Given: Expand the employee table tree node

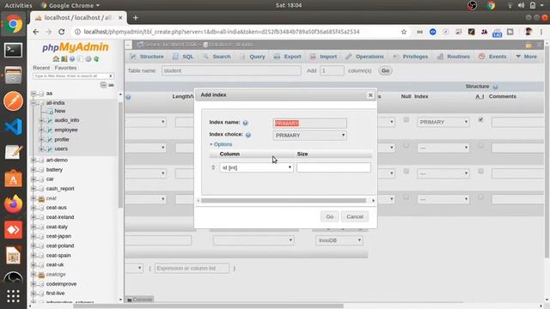Looking at the screenshot, I should pos(41,130).
